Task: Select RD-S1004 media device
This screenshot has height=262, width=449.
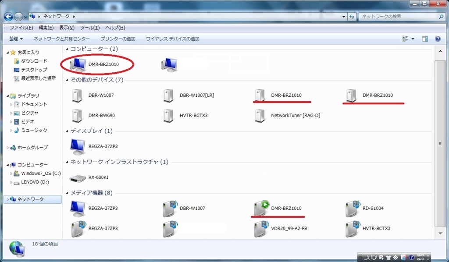Action: pos(353,208)
